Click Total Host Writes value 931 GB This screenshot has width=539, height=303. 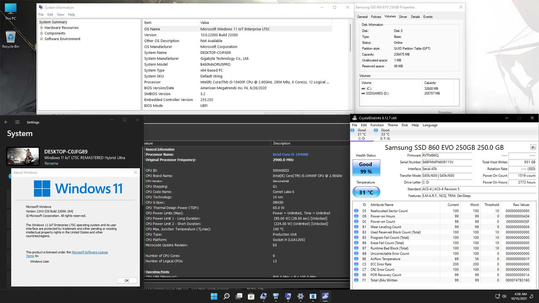[x=522, y=162]
